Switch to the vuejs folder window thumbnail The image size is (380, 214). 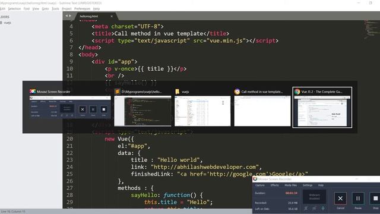tap(202, 111)
